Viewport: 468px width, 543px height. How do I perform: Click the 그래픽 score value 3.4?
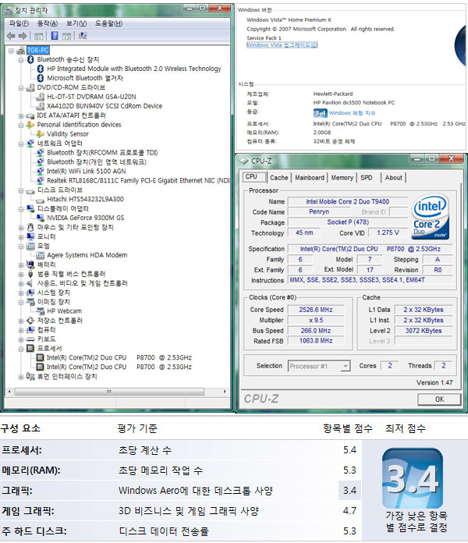click(x=349, y=491)
